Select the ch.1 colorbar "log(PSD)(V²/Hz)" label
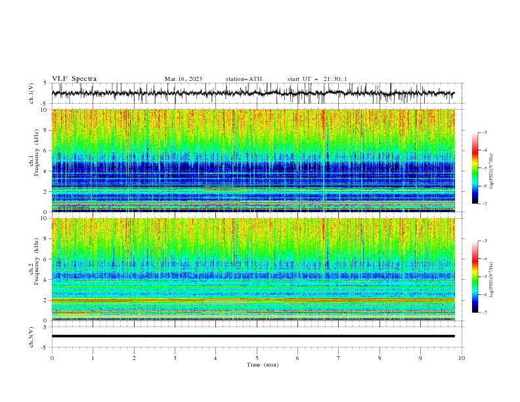The width and height of the screenshot is (520, 402). pos(491,171)
